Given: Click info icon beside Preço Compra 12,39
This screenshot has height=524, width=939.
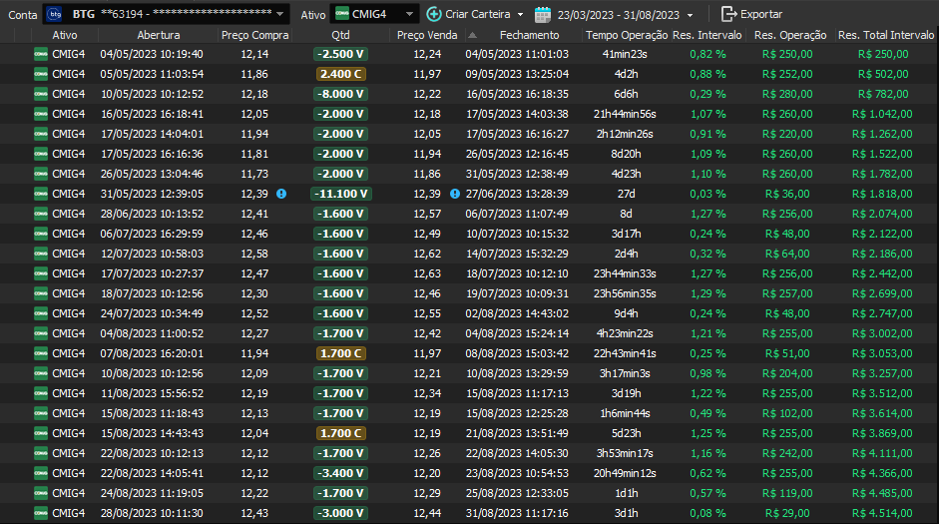Looking at the screenshot, I should [281, 194].
